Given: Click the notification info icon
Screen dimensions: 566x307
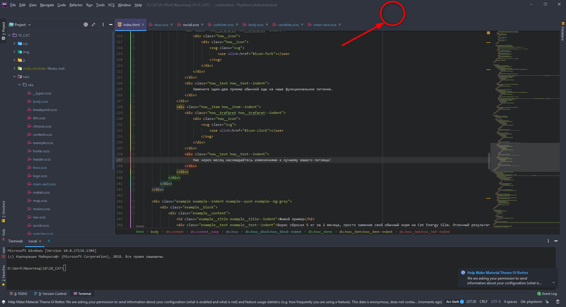Looking at the screenshot, I should point(463,272).
